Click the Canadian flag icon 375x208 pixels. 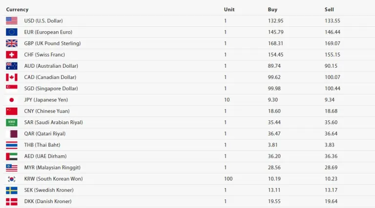(12, 77)
